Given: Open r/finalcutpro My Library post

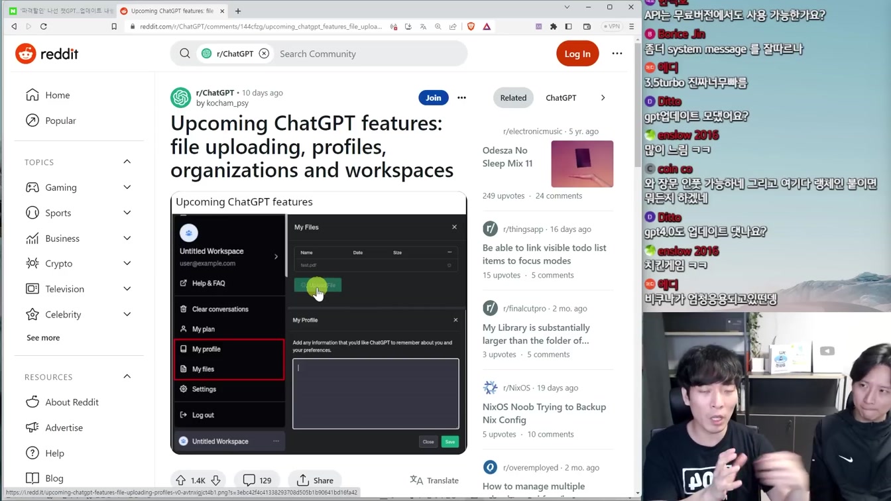Looking at the screenshot, I should pyautogui.click(x=536, y=334).
